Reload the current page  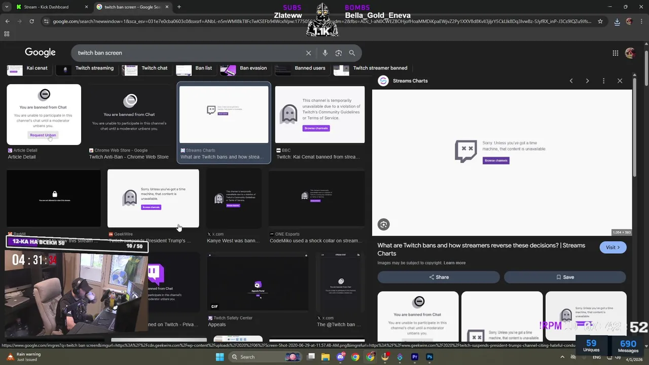point(31,21)
